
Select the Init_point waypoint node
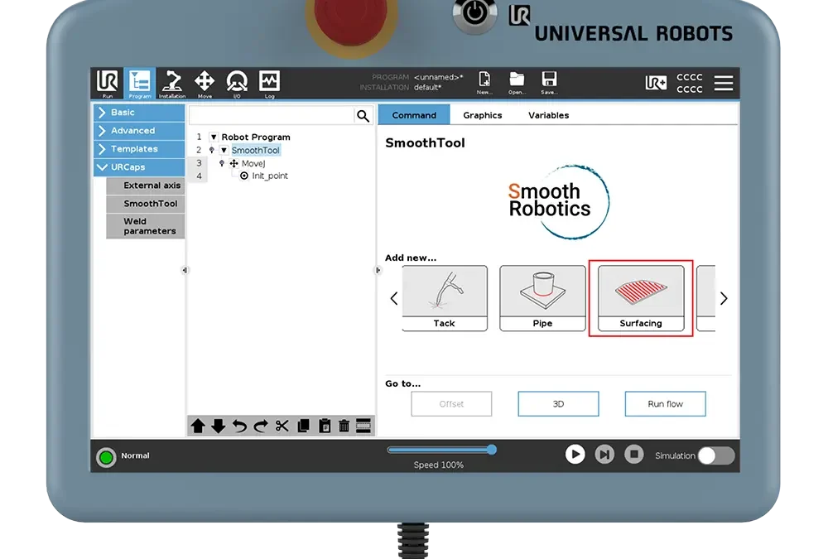270,176
